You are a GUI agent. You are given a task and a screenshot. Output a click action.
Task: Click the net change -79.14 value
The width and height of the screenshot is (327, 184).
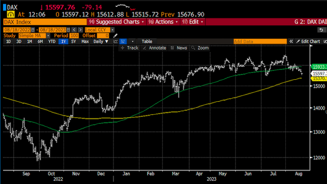tap(92, 8)
